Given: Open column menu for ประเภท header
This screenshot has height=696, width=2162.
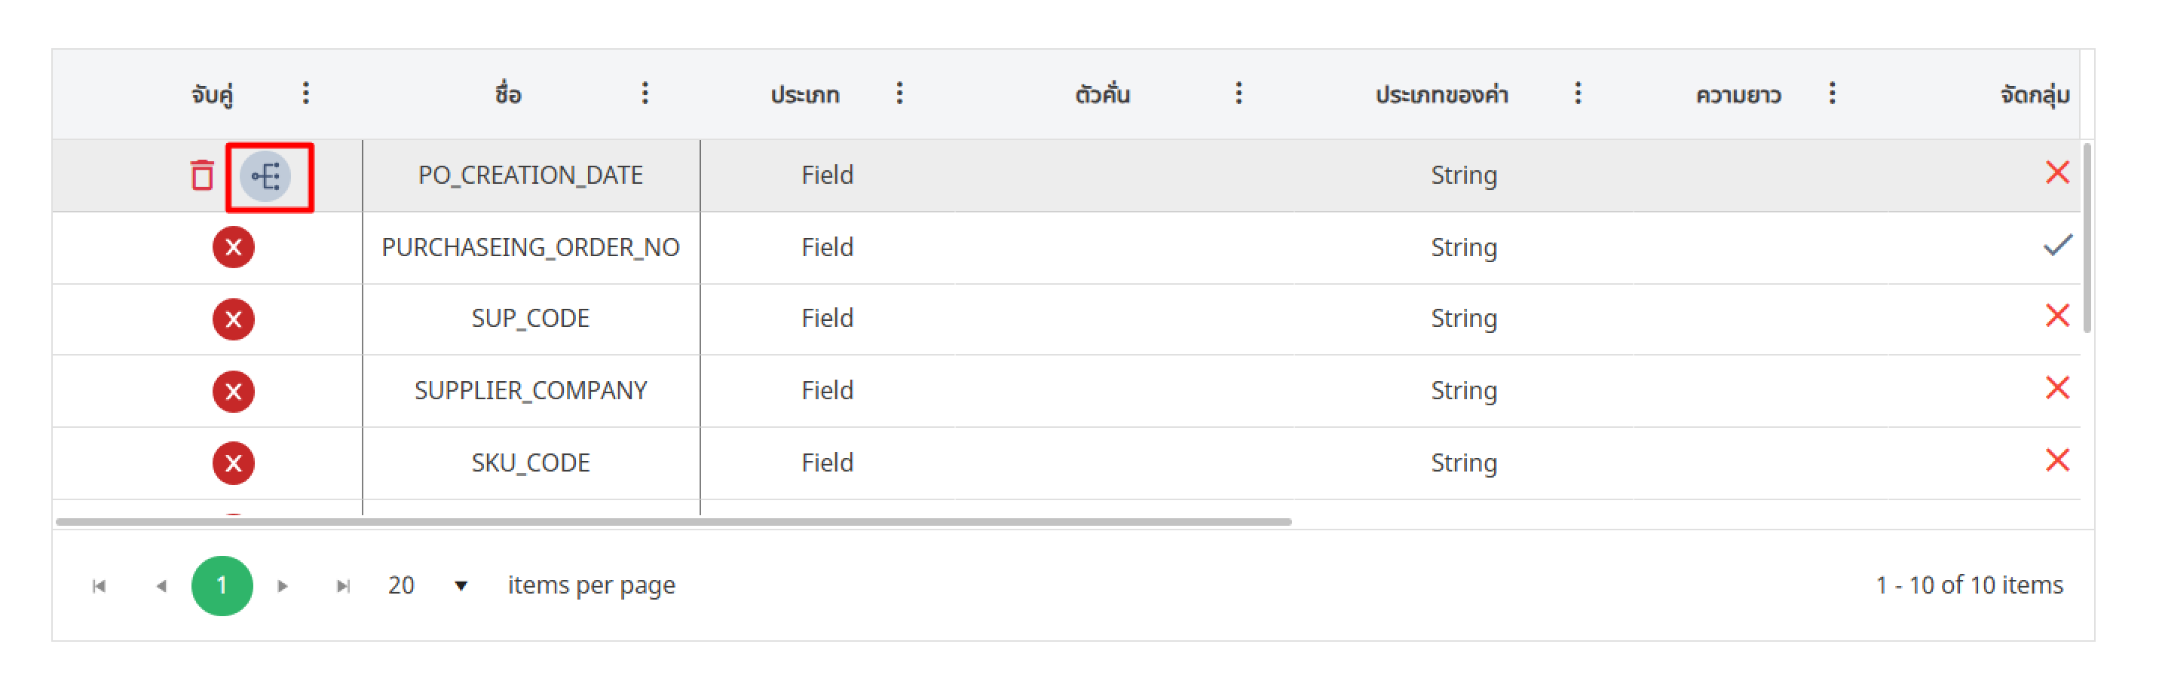Looking at the screenshot, I should [x=899, y=93].
